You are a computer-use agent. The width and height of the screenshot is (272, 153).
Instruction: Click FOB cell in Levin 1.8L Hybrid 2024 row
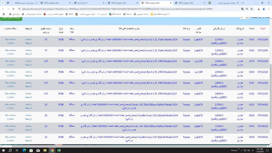pos(61,105)
